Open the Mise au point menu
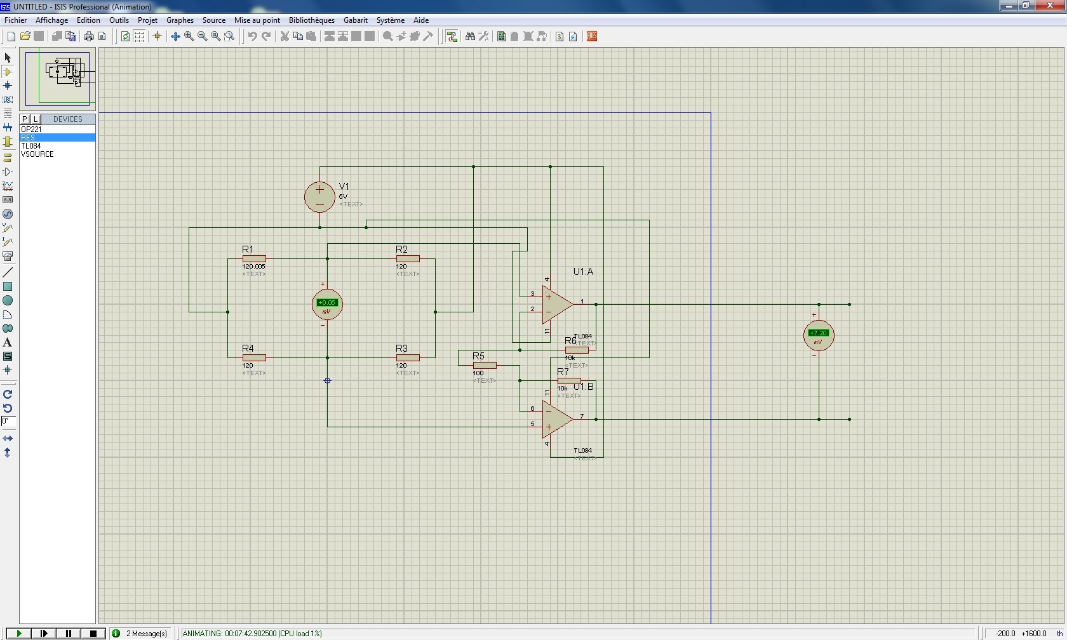The width and height of the screenshot is (1067, 640). (x=257, y=20)
